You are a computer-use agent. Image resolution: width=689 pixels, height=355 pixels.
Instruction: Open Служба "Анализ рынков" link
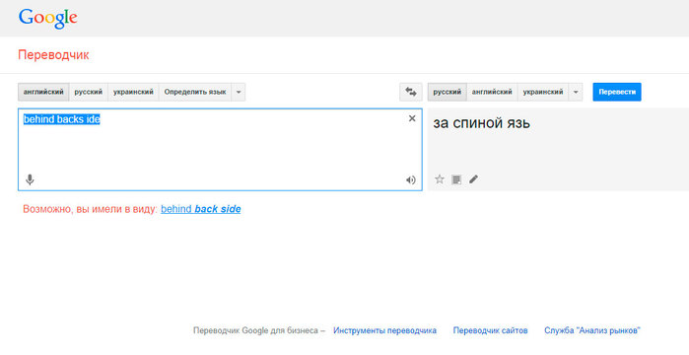pyautogui.click(x=592, y=330)
